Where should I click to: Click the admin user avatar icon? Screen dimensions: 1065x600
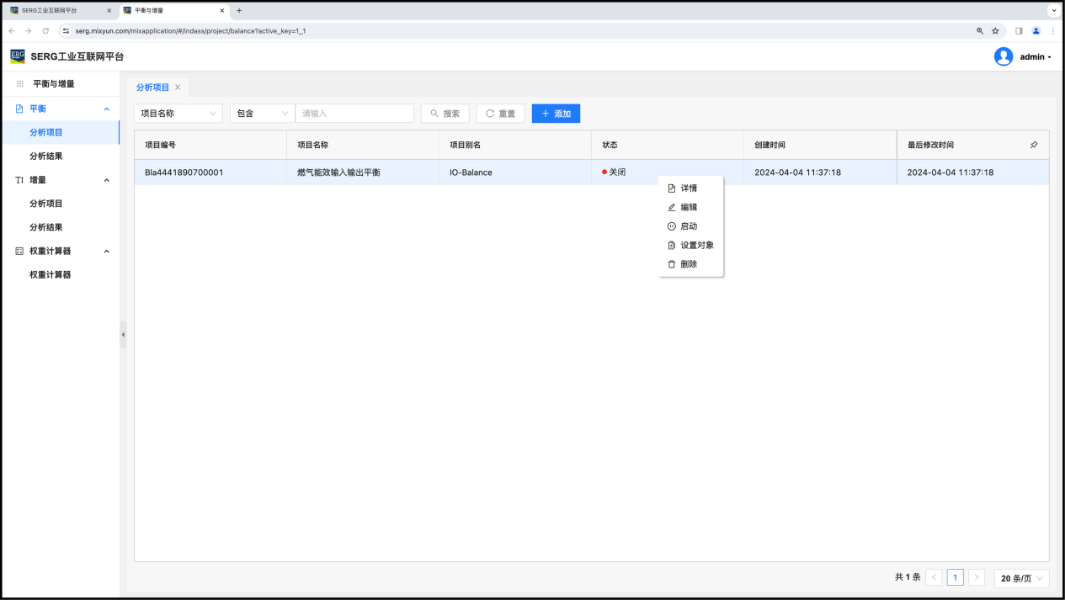(x=1003, y=56)
